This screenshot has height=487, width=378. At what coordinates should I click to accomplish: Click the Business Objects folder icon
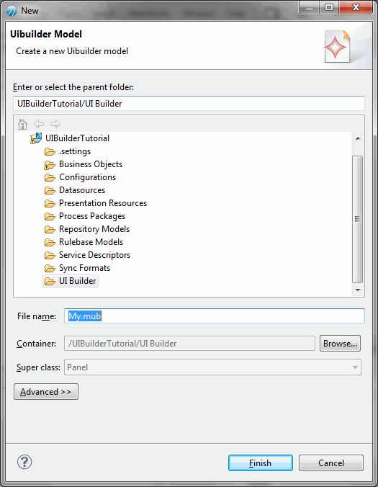tap(50, 164)
